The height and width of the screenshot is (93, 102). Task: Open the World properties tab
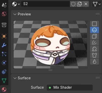click(4, 14)
